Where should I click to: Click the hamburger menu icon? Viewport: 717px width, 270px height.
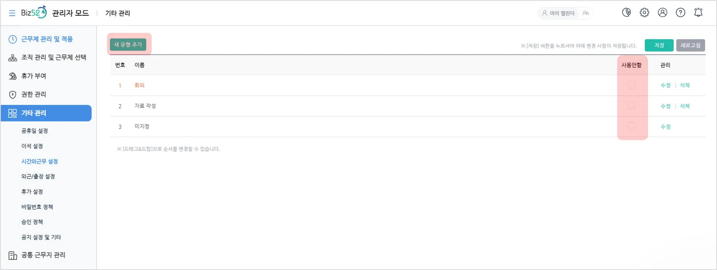[12, 13]
